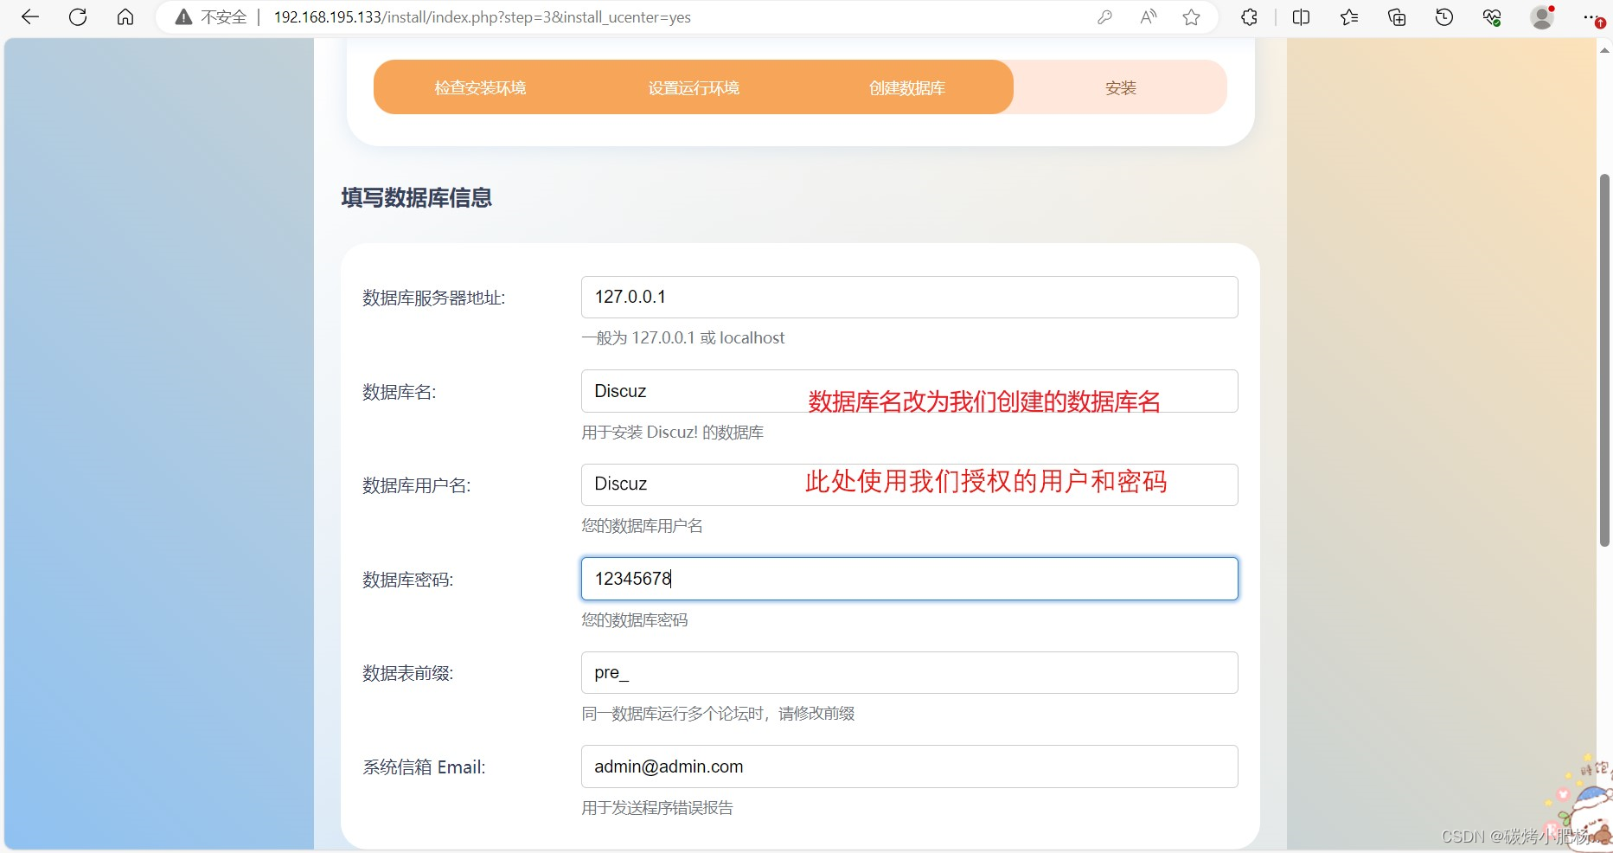The image size is (1613, 853).
Task: Focus the database password field 12345678
Action: [x=909, y=579]
